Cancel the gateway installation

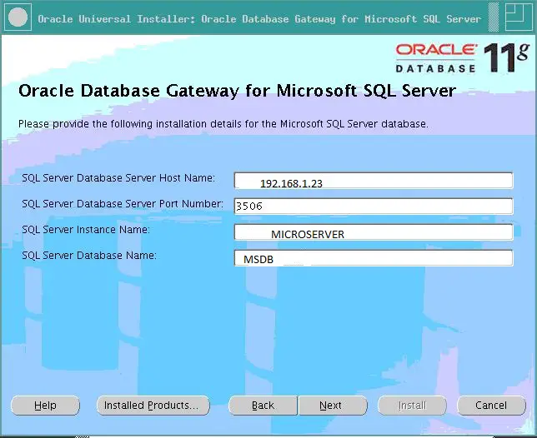(491, 406)
